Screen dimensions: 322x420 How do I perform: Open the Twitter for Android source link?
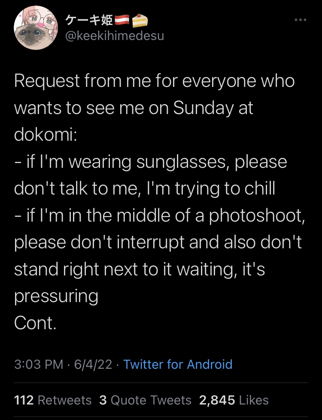[x=178, y=364]
